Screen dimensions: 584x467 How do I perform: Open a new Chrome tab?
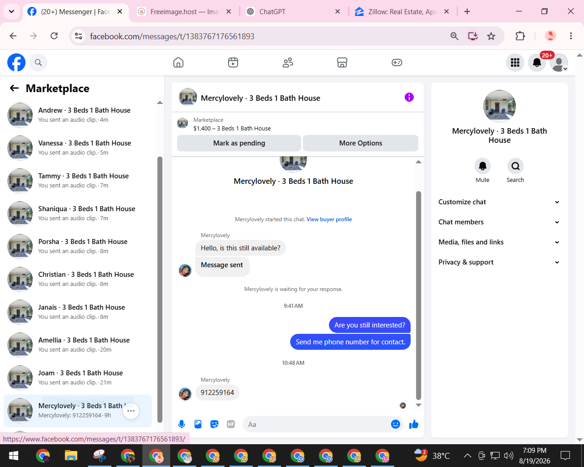coord(467,11)
